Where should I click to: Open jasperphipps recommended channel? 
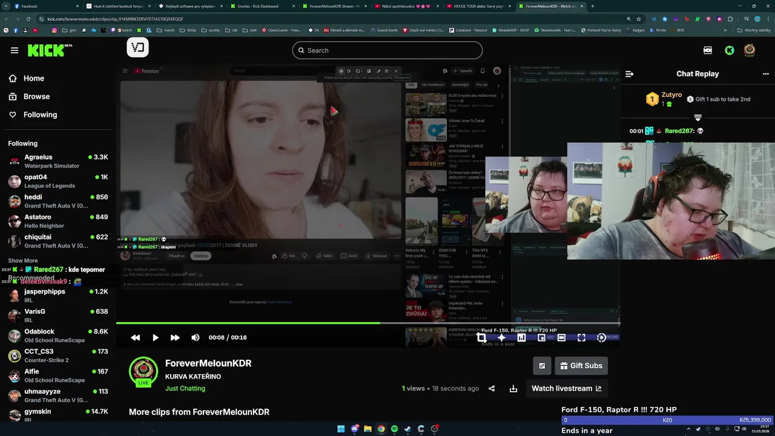pyautogui.click(x=58, y=296)
